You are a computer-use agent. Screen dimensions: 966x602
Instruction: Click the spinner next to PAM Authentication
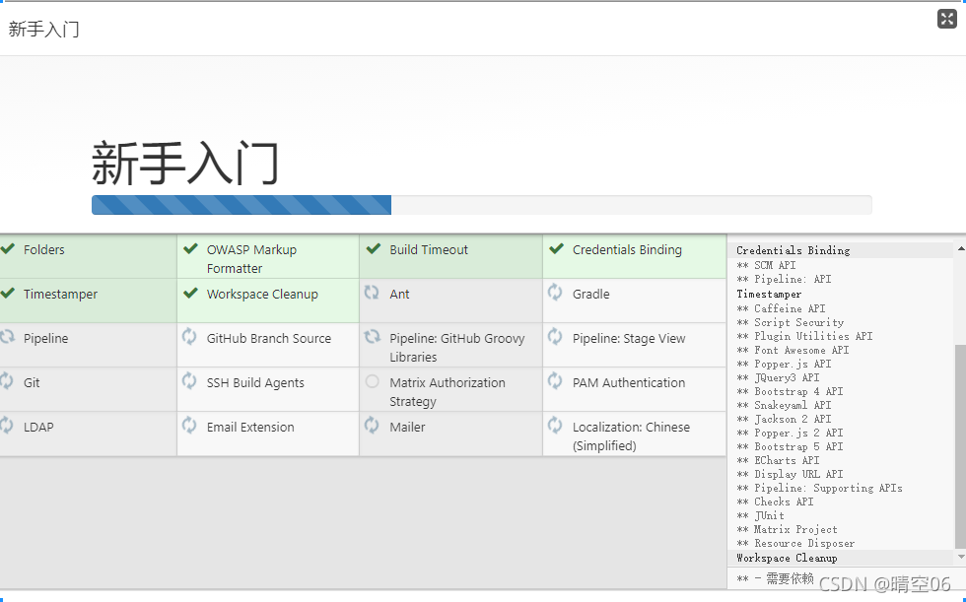click(x=555, y=381)
